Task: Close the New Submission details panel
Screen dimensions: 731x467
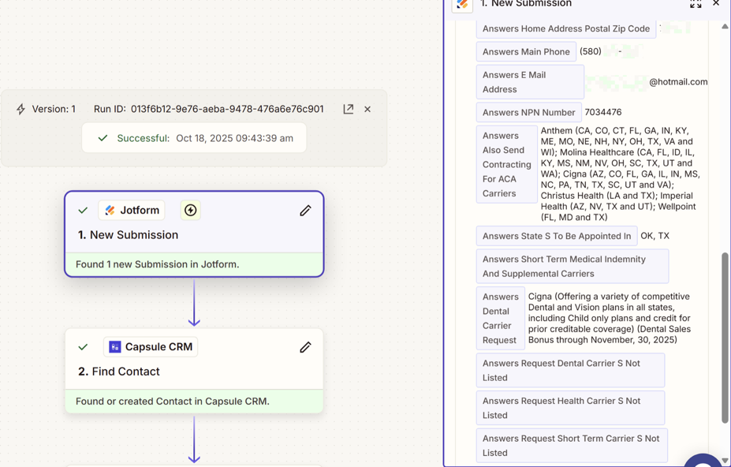Action: point(716,4)
